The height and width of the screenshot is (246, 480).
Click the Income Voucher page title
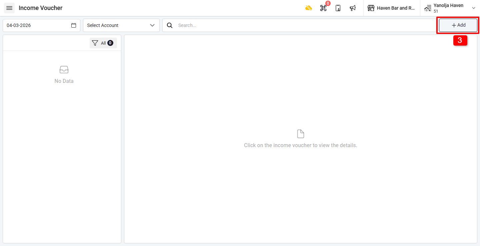pos(41,8)
